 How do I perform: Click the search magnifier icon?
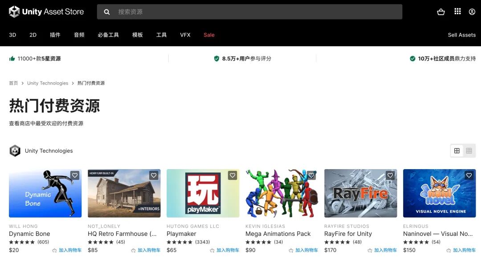tap(107, 12)
